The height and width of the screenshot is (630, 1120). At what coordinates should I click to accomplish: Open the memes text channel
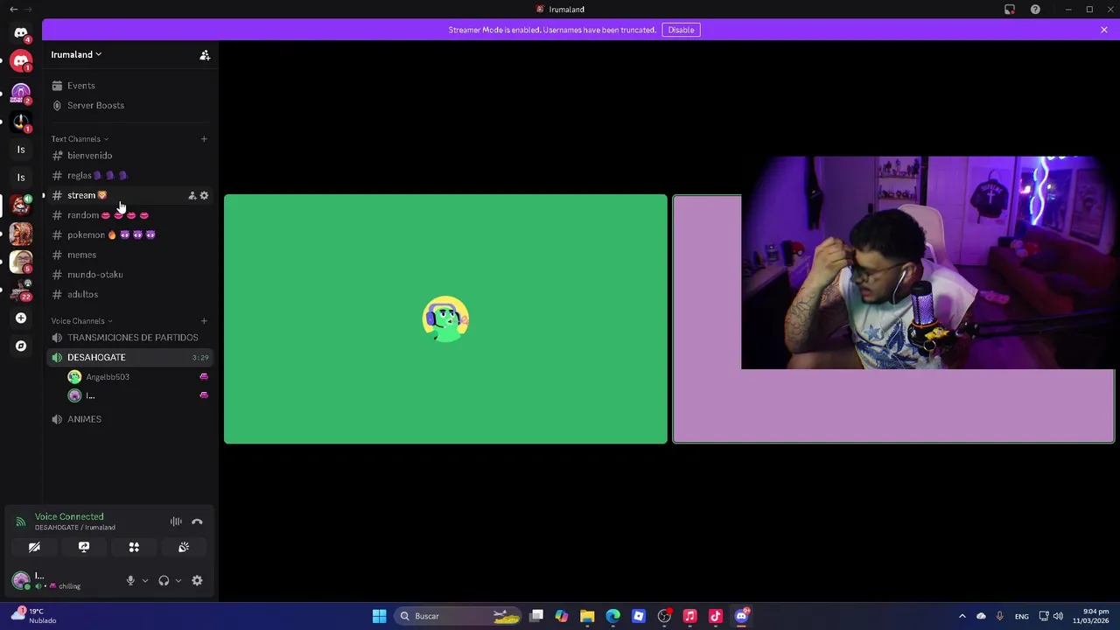[130, 255]
